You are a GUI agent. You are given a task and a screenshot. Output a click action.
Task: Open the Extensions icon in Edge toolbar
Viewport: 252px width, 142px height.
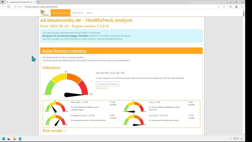coord(231,7)
